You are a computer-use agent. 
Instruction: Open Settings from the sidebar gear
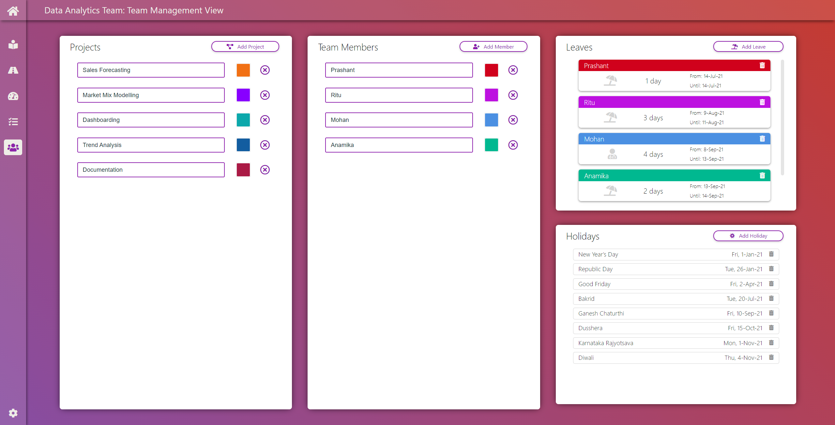tap(13, 413)
